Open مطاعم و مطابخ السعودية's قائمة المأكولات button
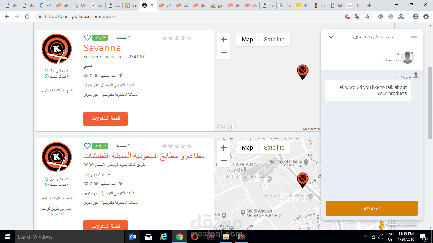This screenshot has width=433, height=243. coord(106,225)
